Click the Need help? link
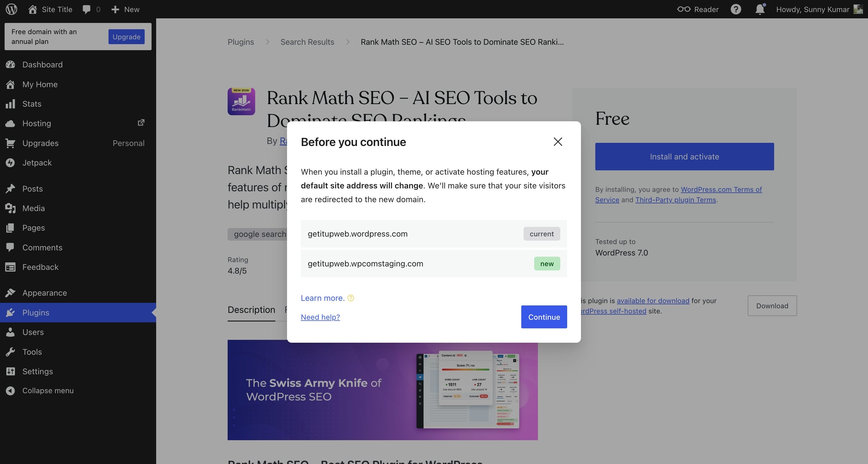The height and width of the screenshot is (464, 868). tap(320, 317)
